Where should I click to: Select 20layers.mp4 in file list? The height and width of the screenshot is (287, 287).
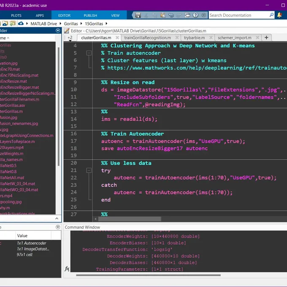(12, 148)
